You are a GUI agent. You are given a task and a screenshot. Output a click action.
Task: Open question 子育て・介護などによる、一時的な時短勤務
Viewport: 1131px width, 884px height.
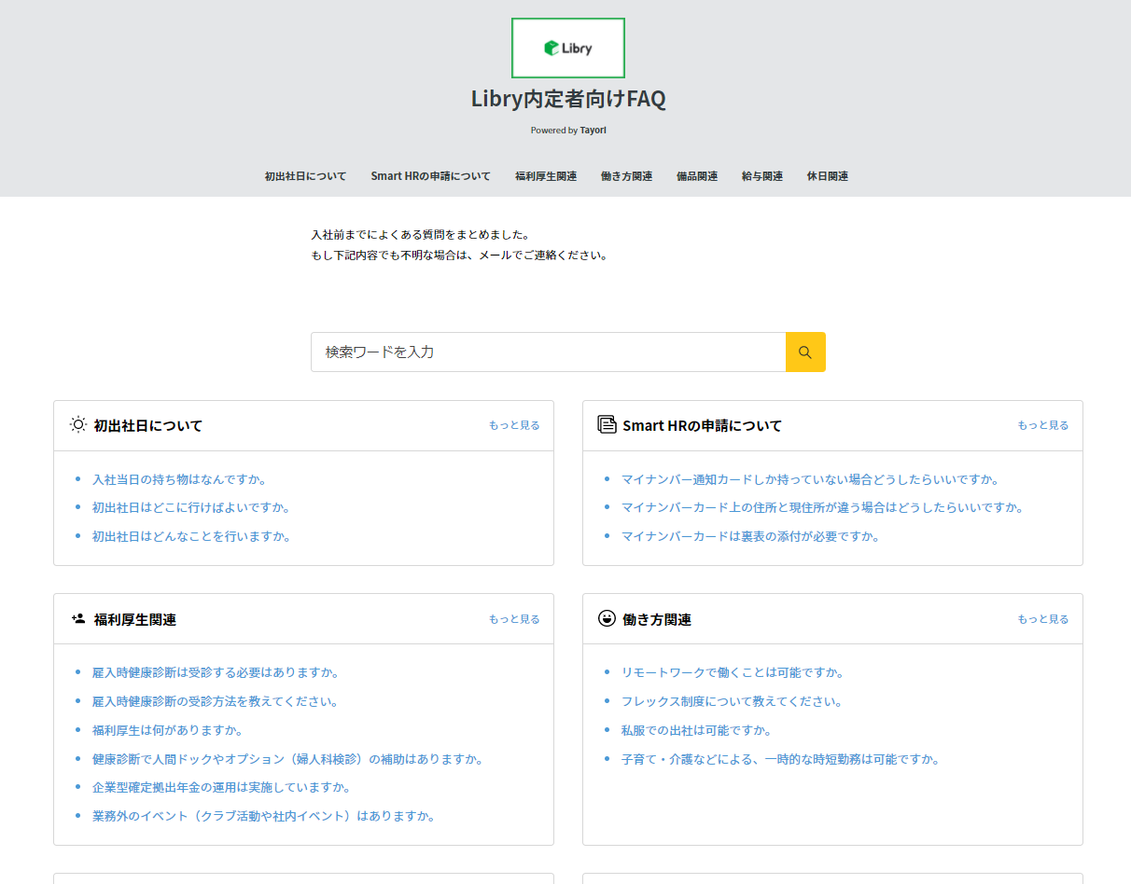780,759
